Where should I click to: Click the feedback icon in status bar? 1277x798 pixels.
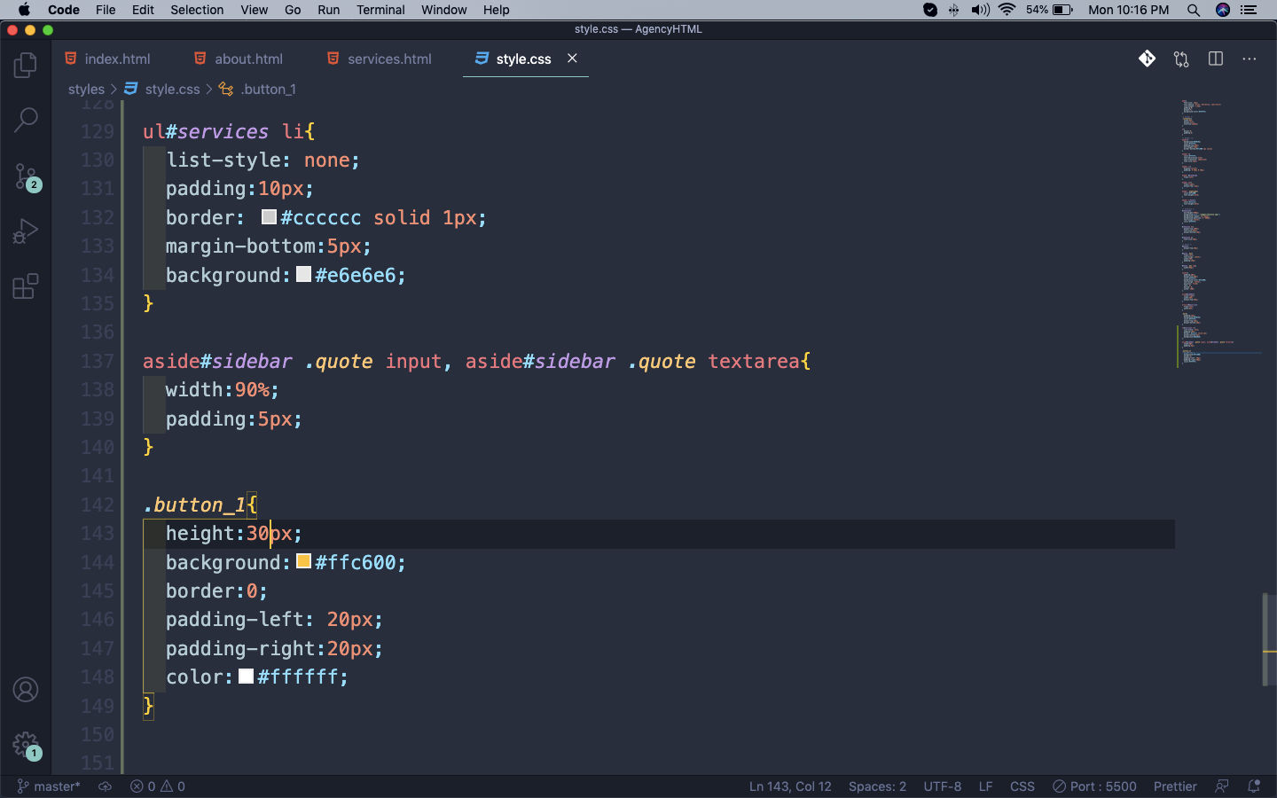(x=1222, y=786)
